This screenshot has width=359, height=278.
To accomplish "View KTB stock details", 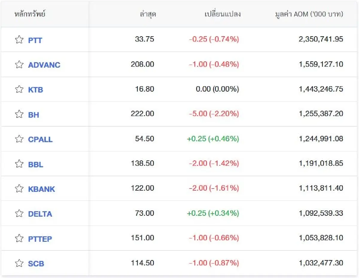I will click(x=36, y=90).
